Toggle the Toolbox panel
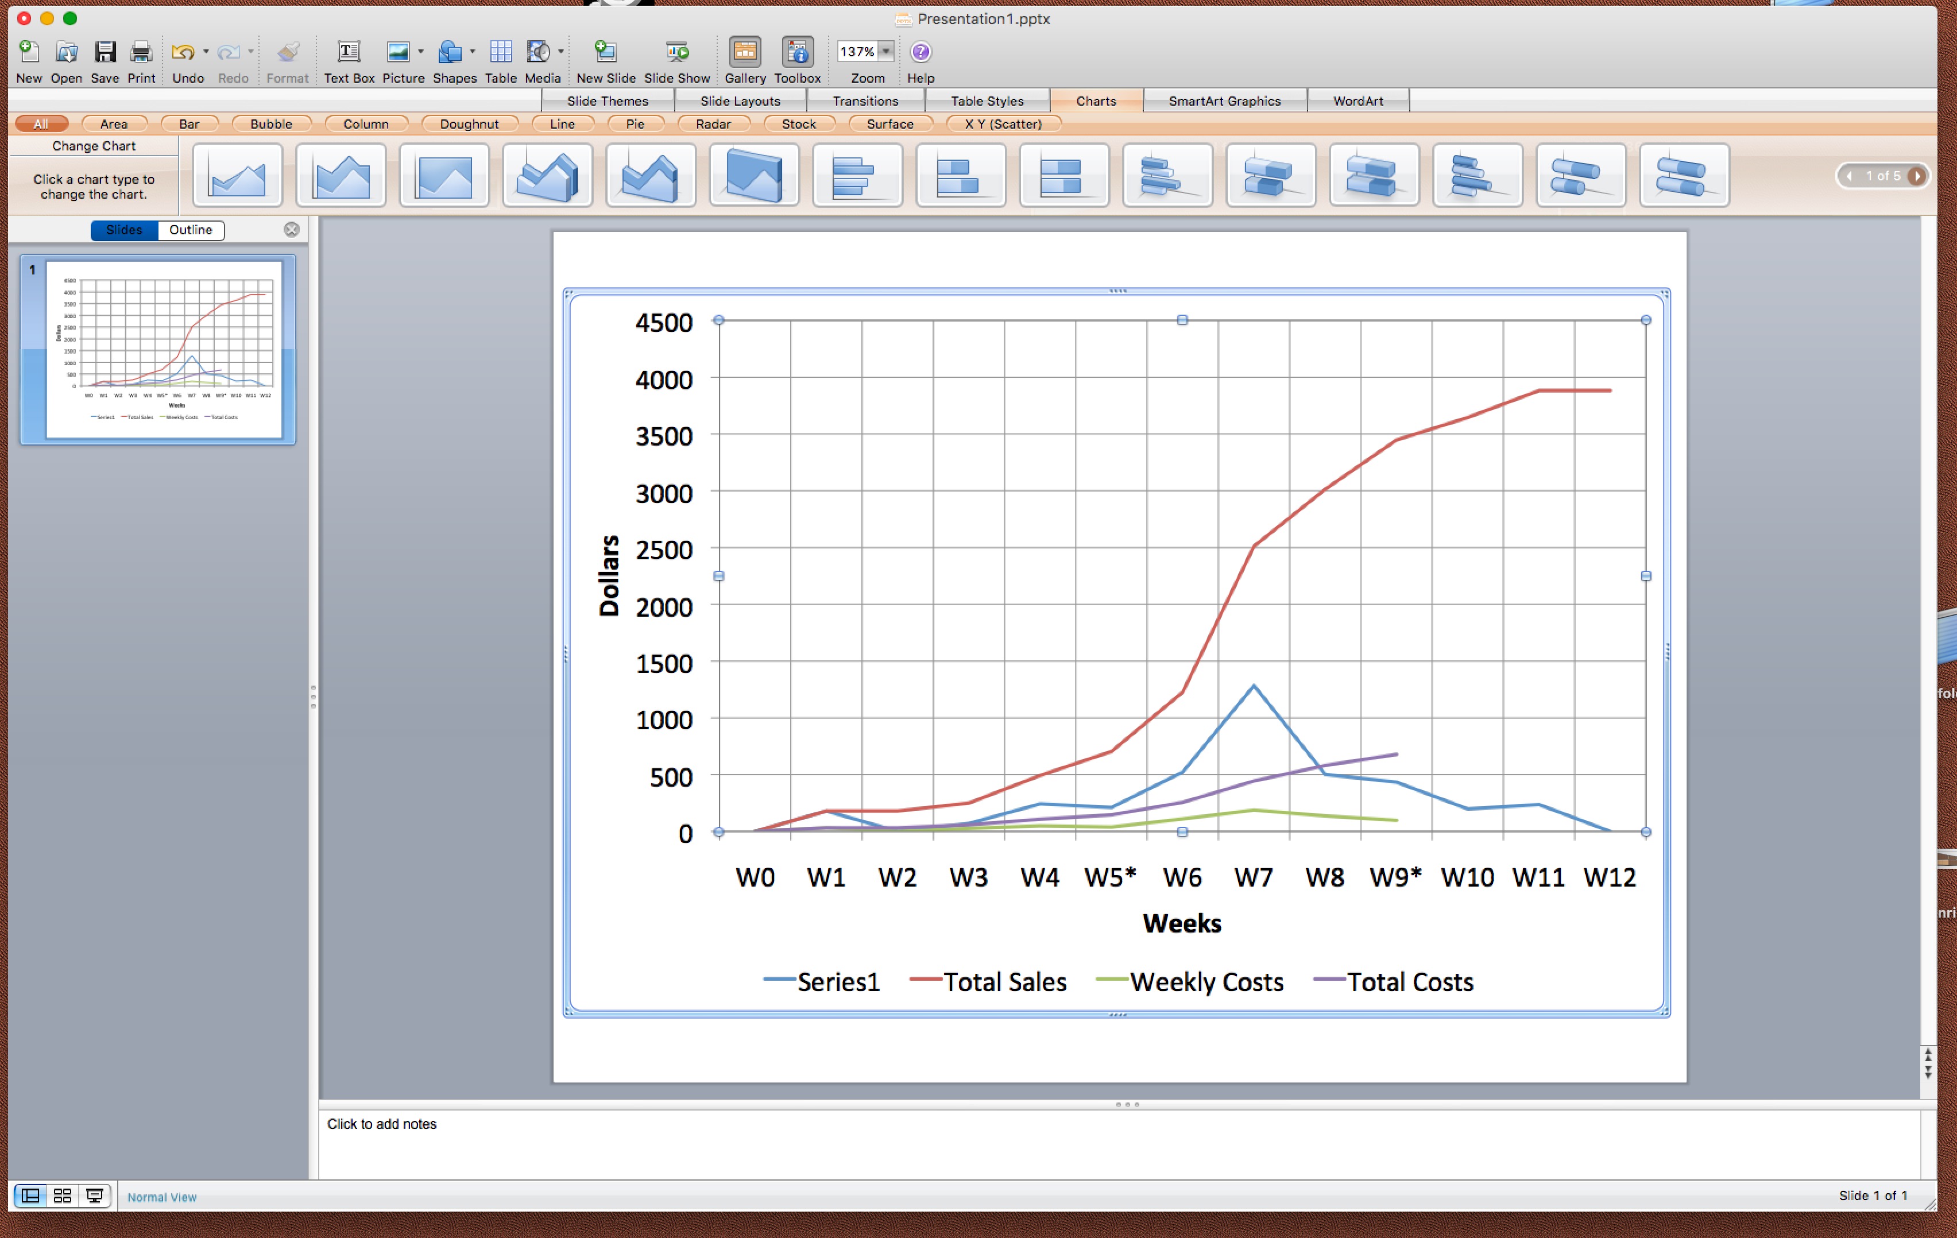This screenshot has width=1957, height=1238. pos(797,52)
